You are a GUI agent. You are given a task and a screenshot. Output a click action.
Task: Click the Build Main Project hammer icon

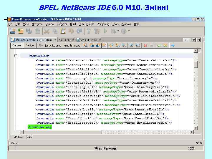click(x=89, y=31)
